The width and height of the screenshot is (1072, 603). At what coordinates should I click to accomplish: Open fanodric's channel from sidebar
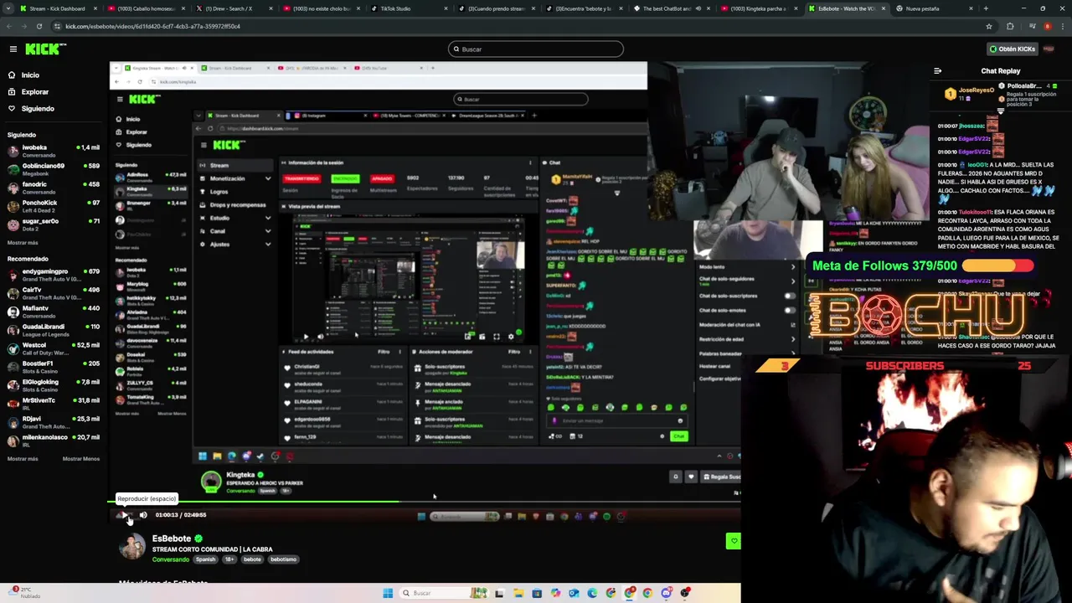point(54,188)
